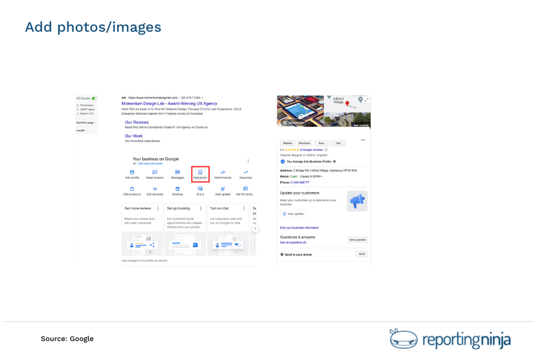The width and height of the screenshot is (538, 359).
Task: Open three-dot menu on Set up booking card
Action: click(201, 208)
